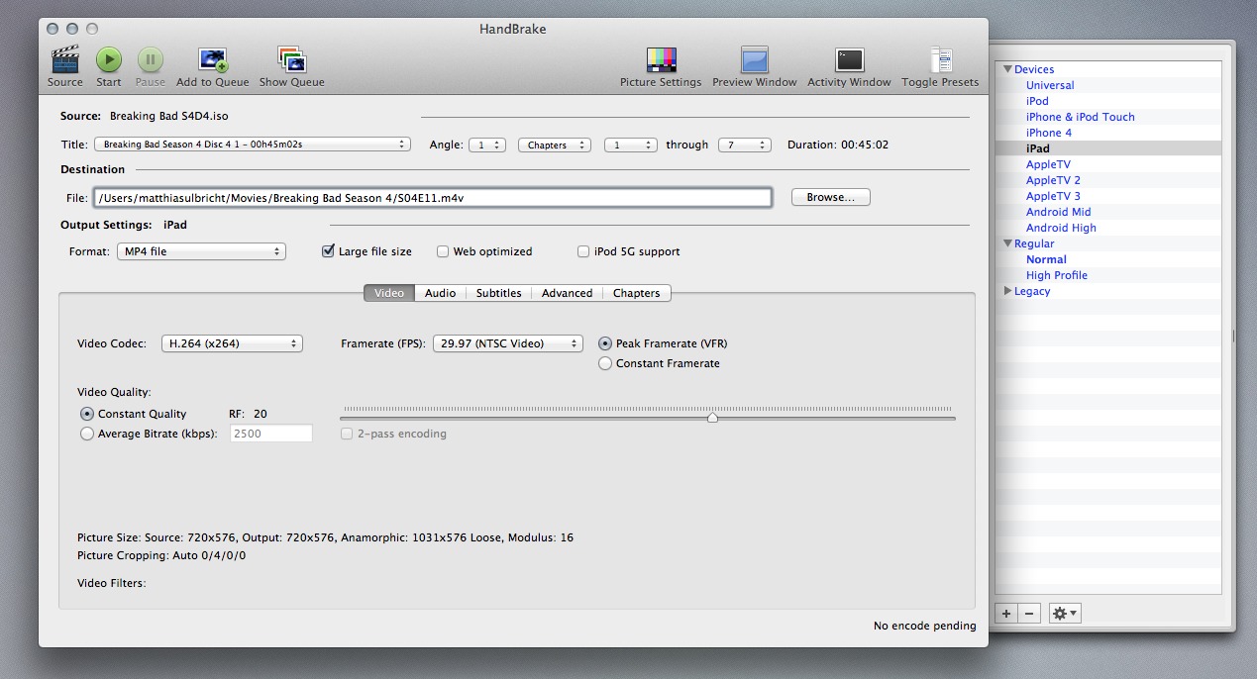Click the Duration: 00:45:02 text
Viewport: 1257px width, 679px height.
coord(838,145)
